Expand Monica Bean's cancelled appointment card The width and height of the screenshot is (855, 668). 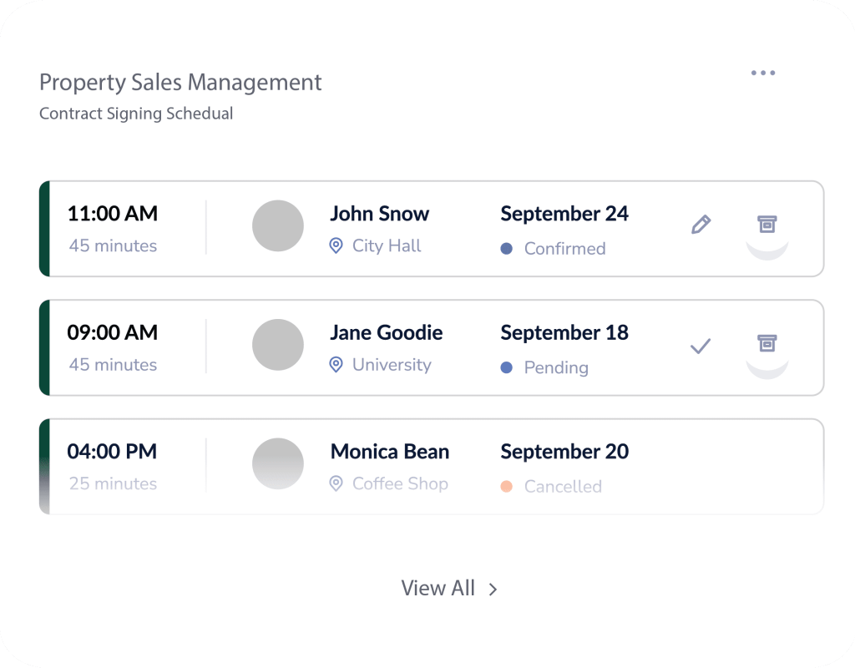[430, 464]
